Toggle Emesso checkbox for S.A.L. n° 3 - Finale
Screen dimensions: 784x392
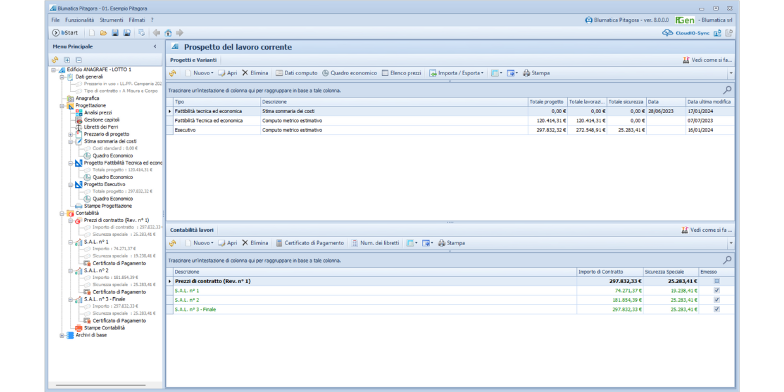[717, 309]
